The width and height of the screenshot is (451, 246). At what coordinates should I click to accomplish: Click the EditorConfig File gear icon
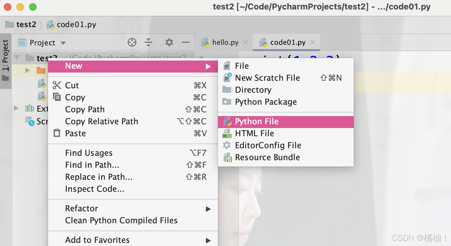227,145
